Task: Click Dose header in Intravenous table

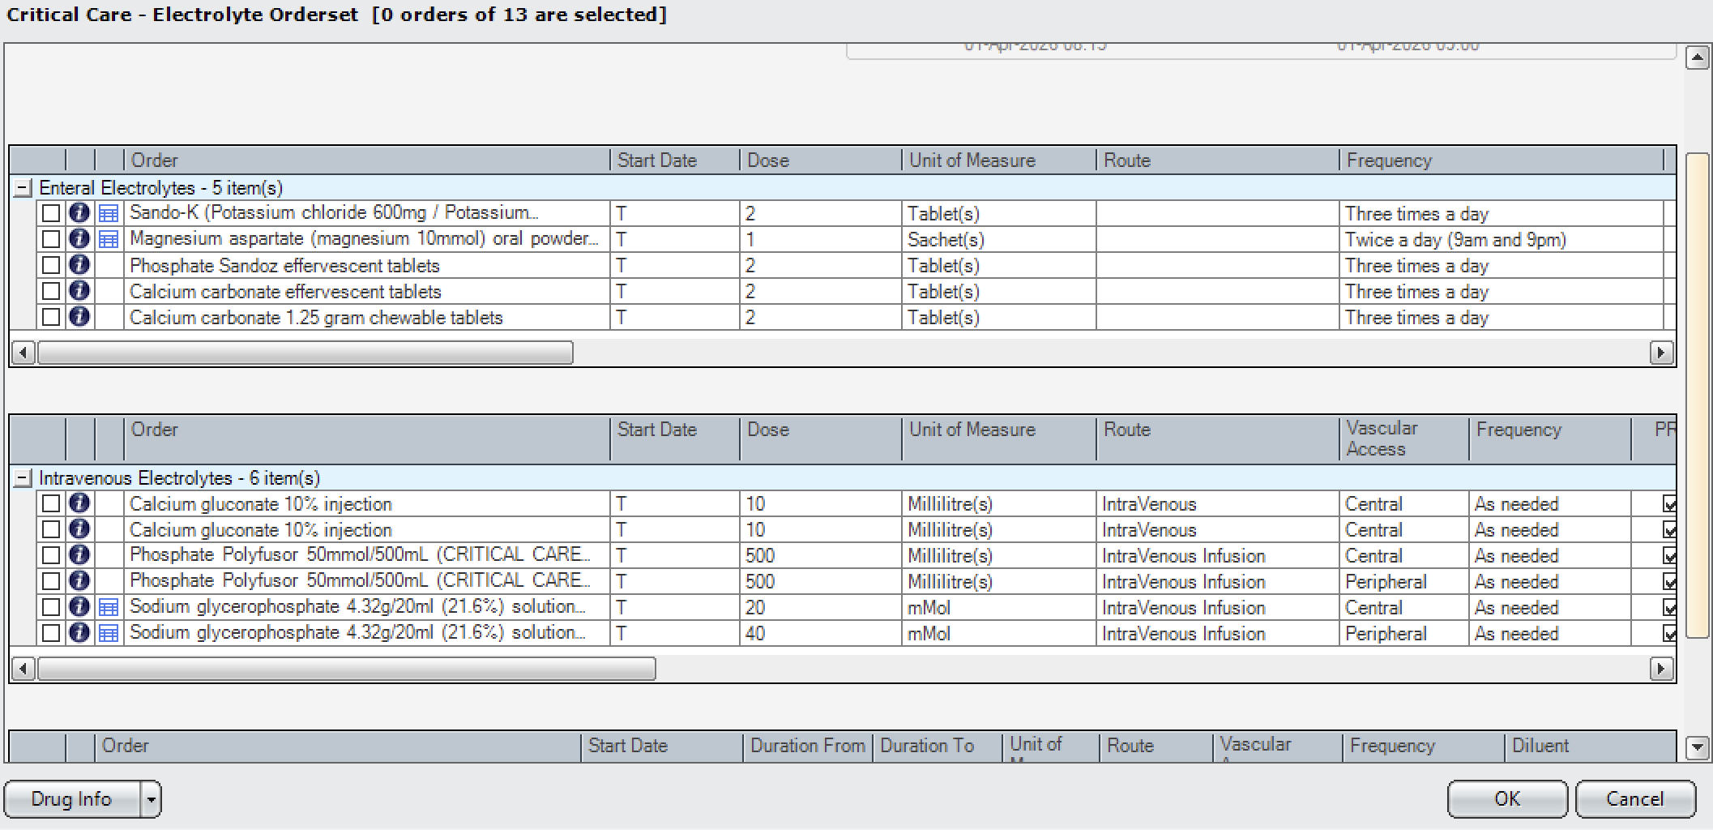Action: coord(820,439)
